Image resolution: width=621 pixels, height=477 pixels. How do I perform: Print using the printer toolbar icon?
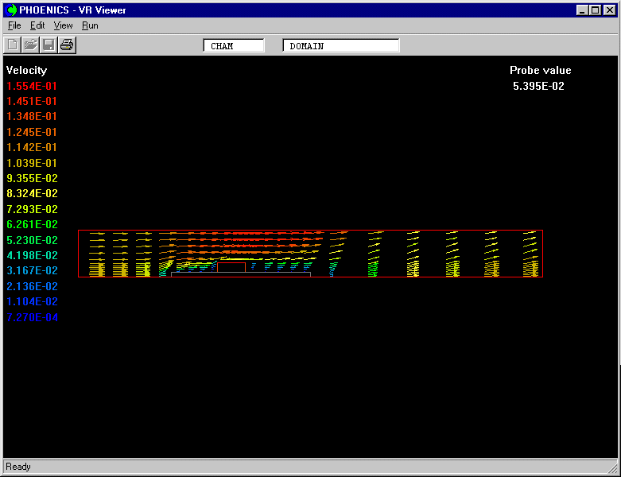click(67, 45)
